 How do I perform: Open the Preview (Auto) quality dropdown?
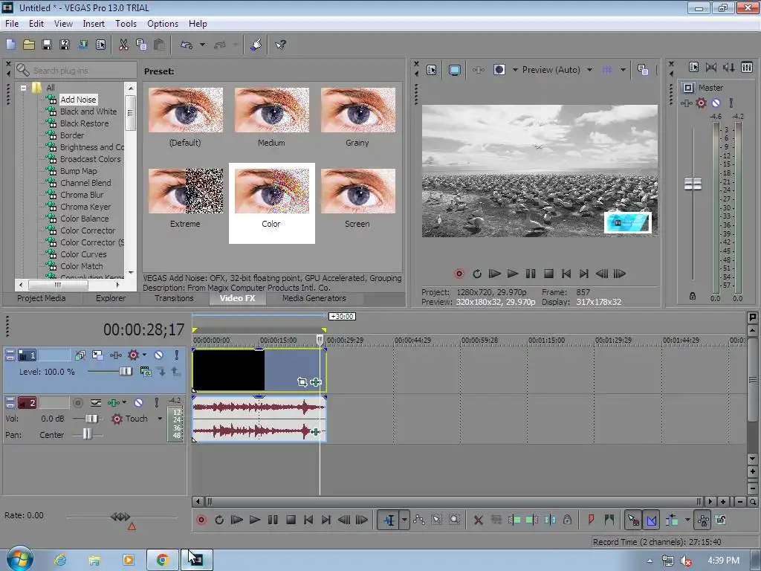point(589,70)
